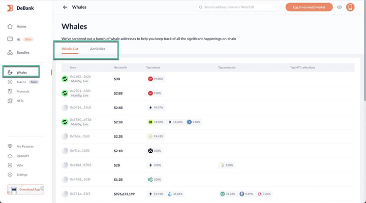Open whale address 0x2501...b3f0

click(80, 91)
